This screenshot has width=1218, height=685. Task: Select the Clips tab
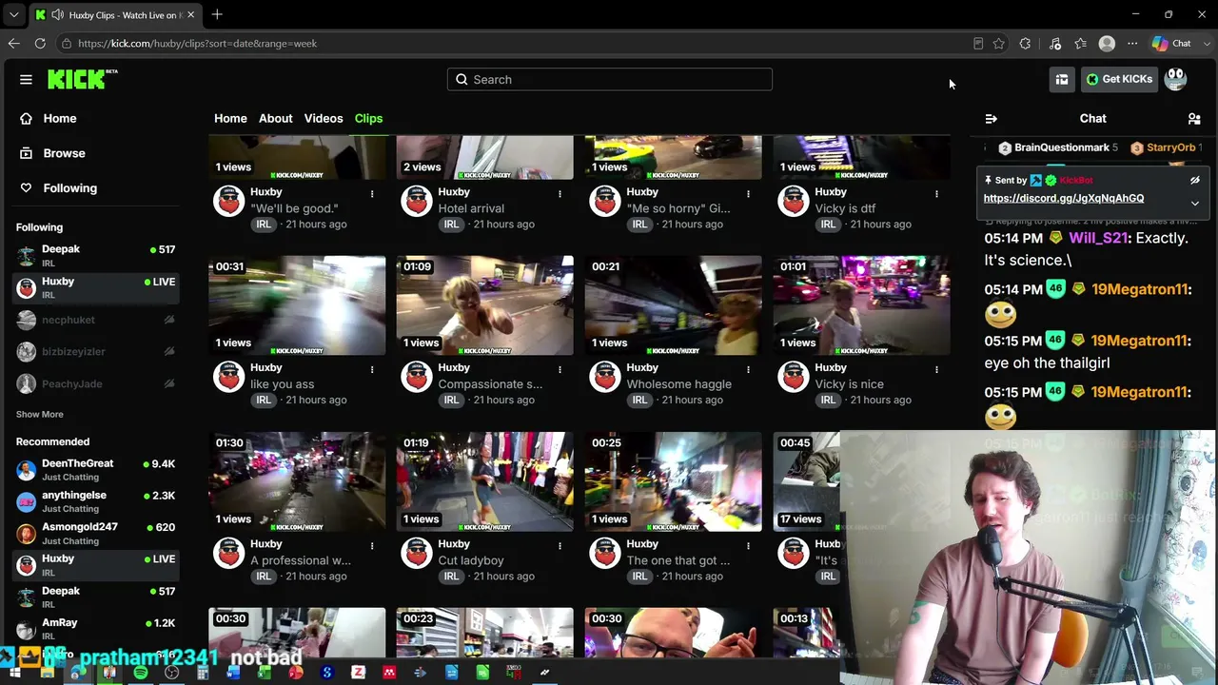tap(368, 118)
